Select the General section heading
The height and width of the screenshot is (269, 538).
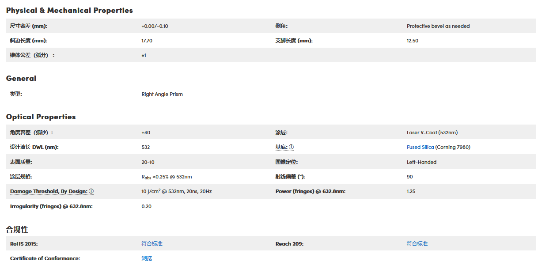point(21,78)
